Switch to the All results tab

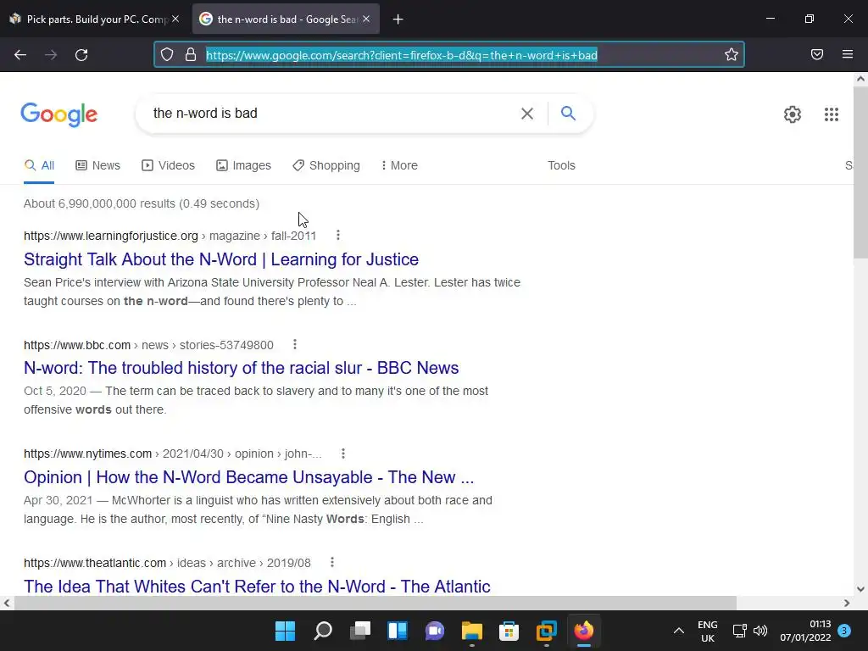click(x=39, y=165)
